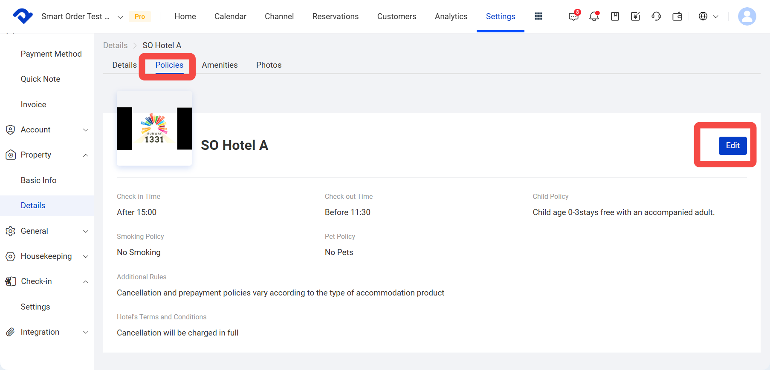
Task: Open Basic Info under Property
Action: pos(38,180)
